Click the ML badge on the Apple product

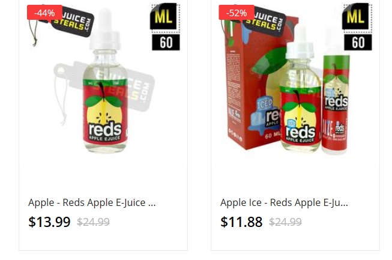click(x=164, y=17)
